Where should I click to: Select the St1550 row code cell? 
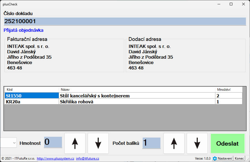point(32,96)
